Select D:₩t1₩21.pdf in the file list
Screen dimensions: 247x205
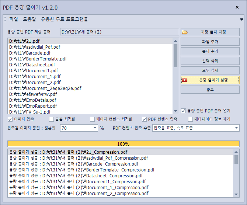[x=90, y=41]
